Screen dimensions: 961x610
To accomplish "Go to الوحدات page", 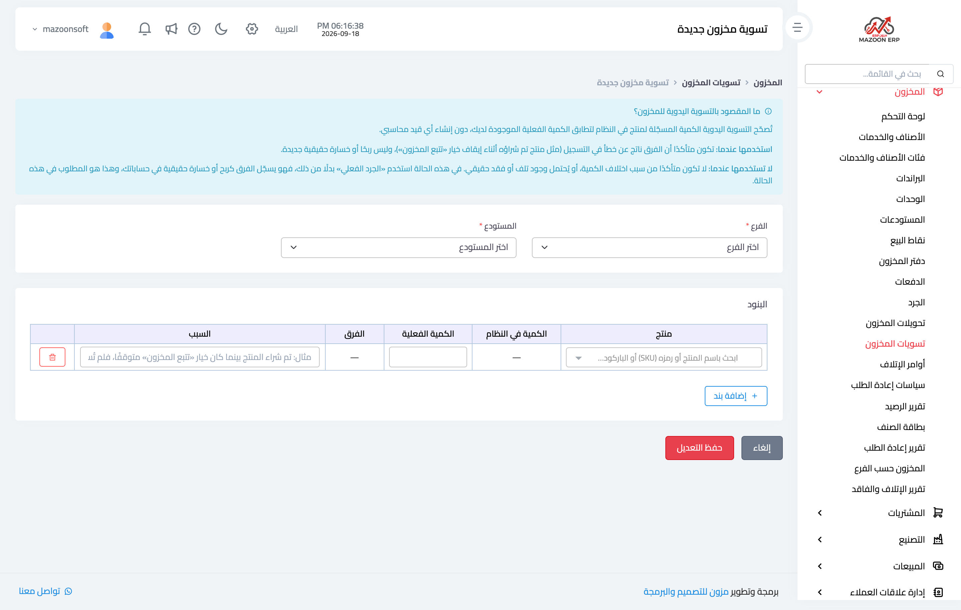I will point(910,199).
